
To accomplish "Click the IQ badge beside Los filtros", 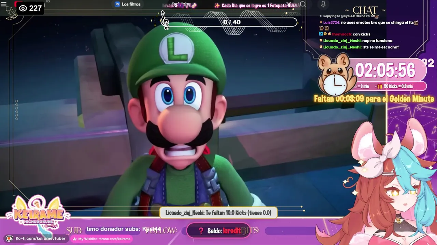I will point(117,4).
